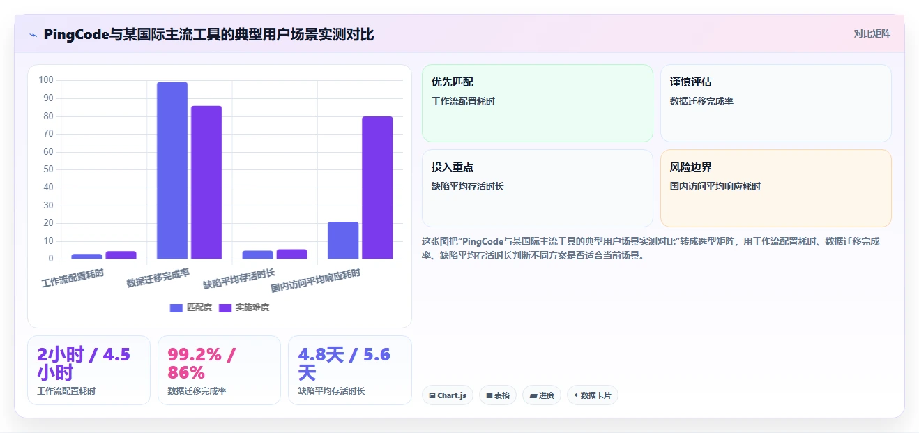Image resolution: width=919 pixels, height=433 pixels.
Task: Click 缺陷平均存活时长 caption under the blue stat
Action: pyautogui.click(x=331, y=391)
